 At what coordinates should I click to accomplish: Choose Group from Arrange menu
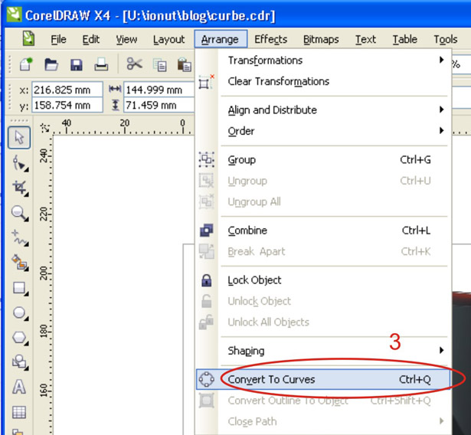point(323,159)
